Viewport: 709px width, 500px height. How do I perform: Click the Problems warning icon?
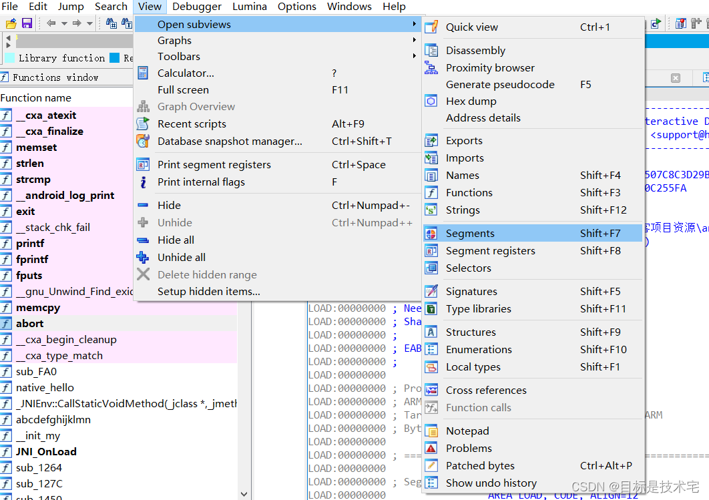pos(431,449)
